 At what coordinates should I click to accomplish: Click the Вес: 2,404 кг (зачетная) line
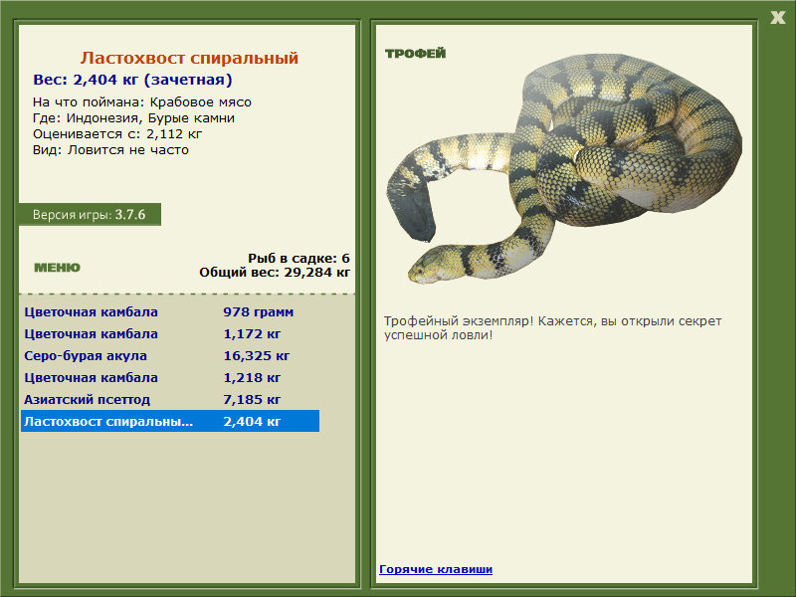[132, 80]
